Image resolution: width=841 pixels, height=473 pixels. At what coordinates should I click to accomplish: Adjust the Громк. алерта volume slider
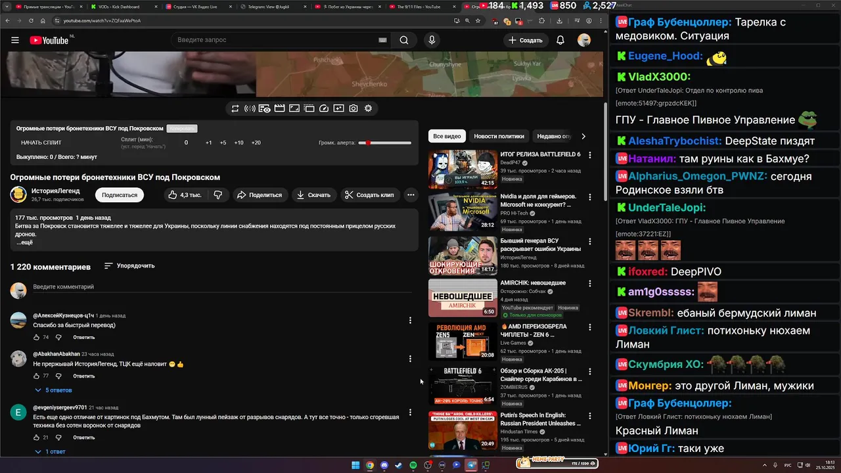pyautogui.click(x=384, y=143)
